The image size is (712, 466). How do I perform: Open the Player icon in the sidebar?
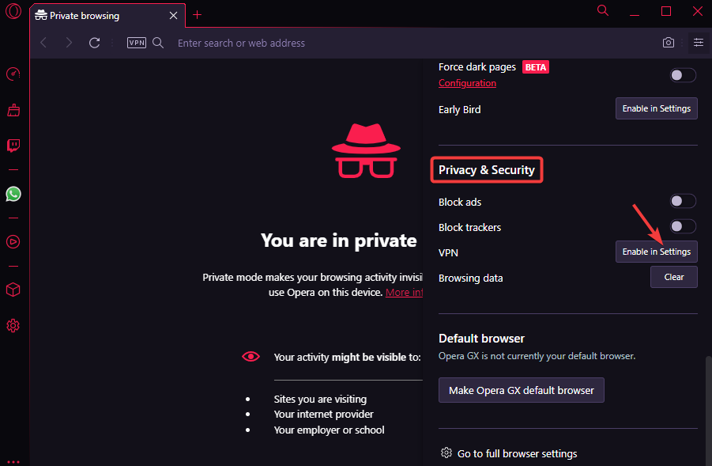13,242
